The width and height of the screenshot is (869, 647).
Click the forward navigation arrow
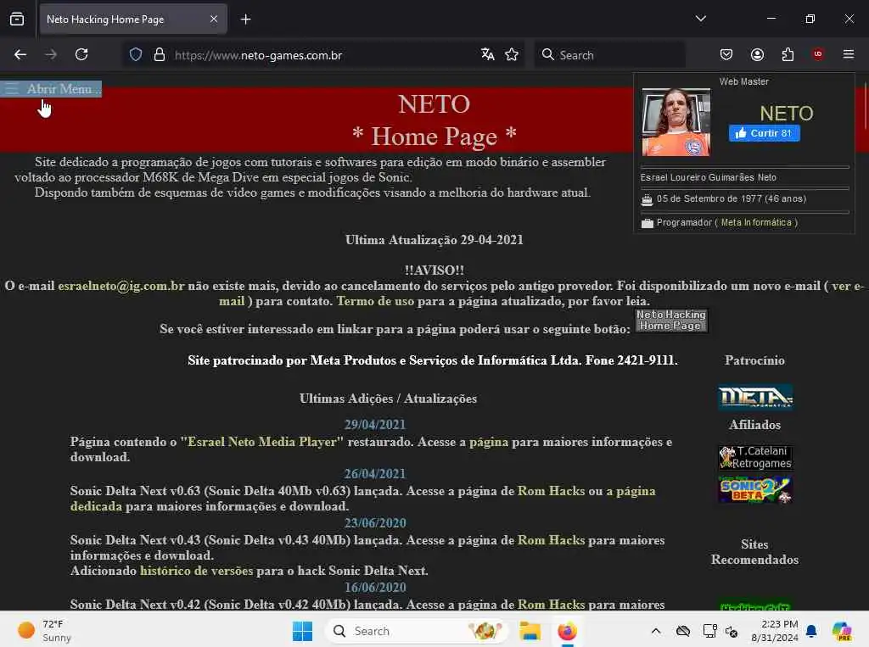[51, 54]
